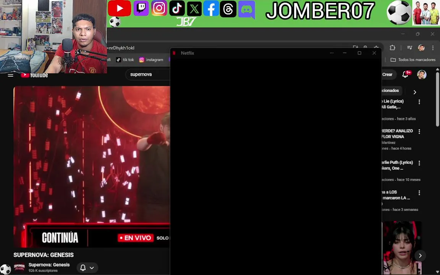Open the Todos los marcadores folder

click(x=413, y=60)
